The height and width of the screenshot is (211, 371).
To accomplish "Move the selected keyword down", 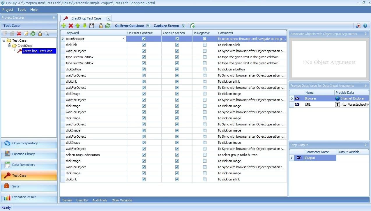I will point(84,26).
